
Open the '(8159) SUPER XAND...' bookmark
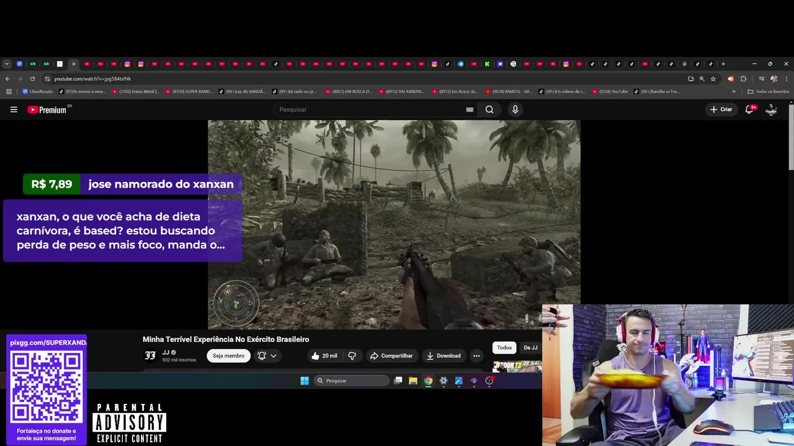click(189, 92)
